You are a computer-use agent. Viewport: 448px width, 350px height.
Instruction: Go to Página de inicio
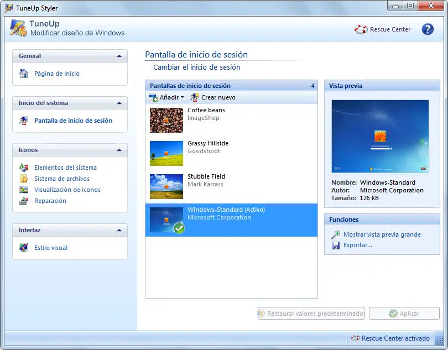[57, 74]
